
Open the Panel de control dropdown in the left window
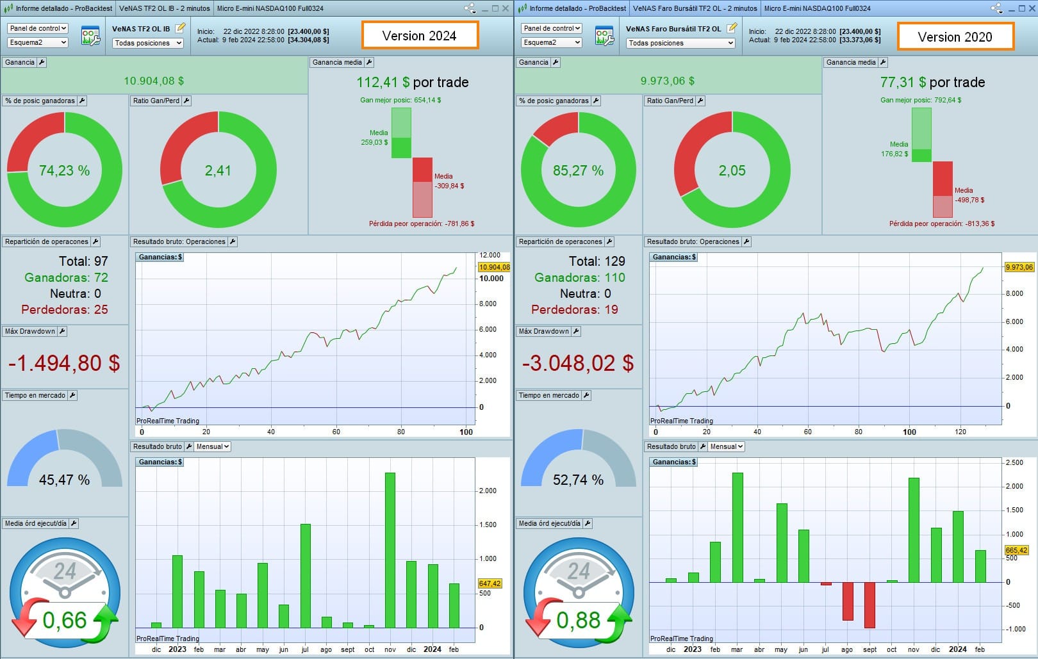(x=38, y=28)
